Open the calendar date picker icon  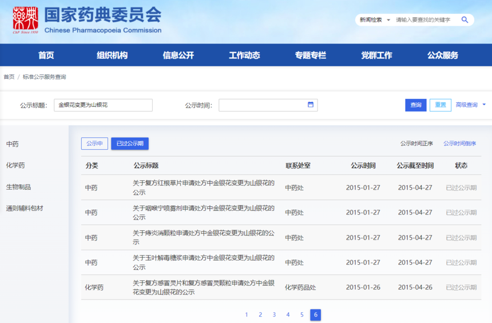click(x=311, y=105)
